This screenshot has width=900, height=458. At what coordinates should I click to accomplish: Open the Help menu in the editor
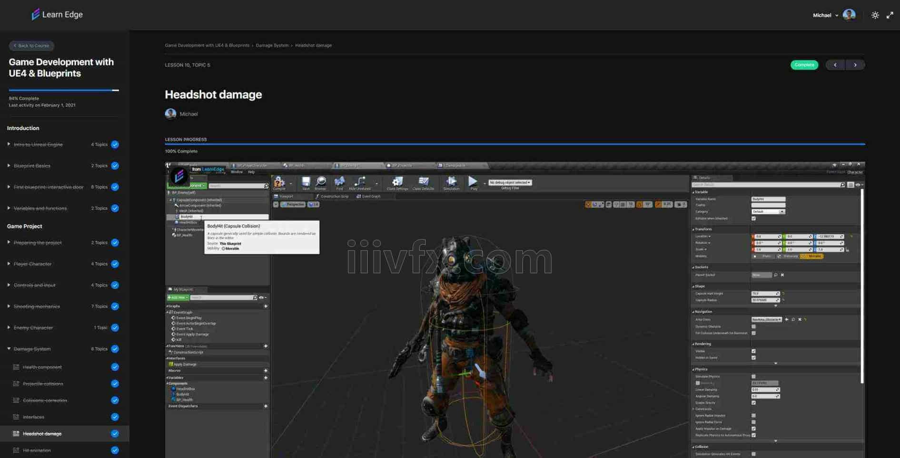pyautogui.click(x=251, y=172)
